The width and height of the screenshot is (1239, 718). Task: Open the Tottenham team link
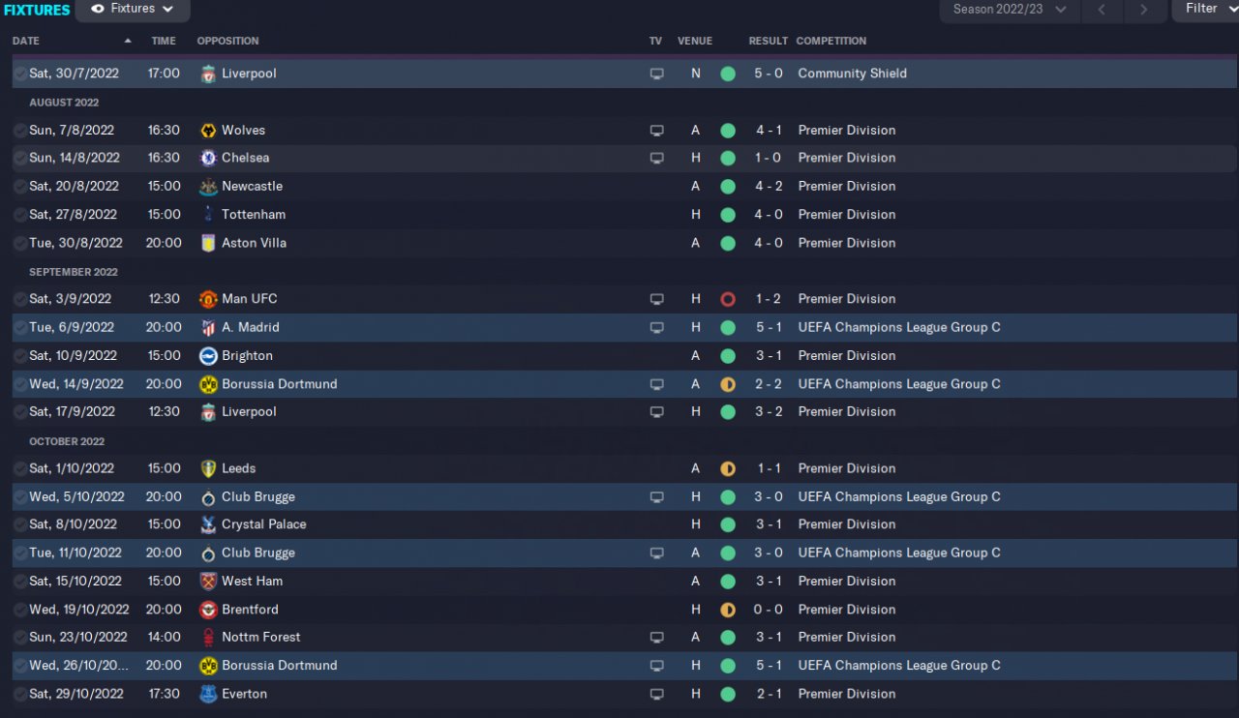pyautogui.click(x=254, y=215)
